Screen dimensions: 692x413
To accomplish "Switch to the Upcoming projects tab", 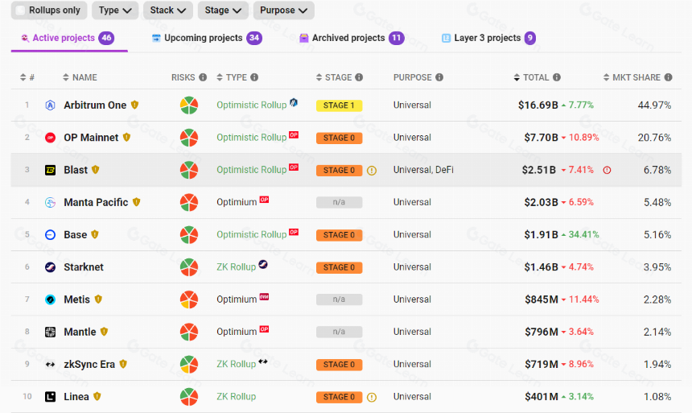I will pyautogui.click(x=207, y=38).
